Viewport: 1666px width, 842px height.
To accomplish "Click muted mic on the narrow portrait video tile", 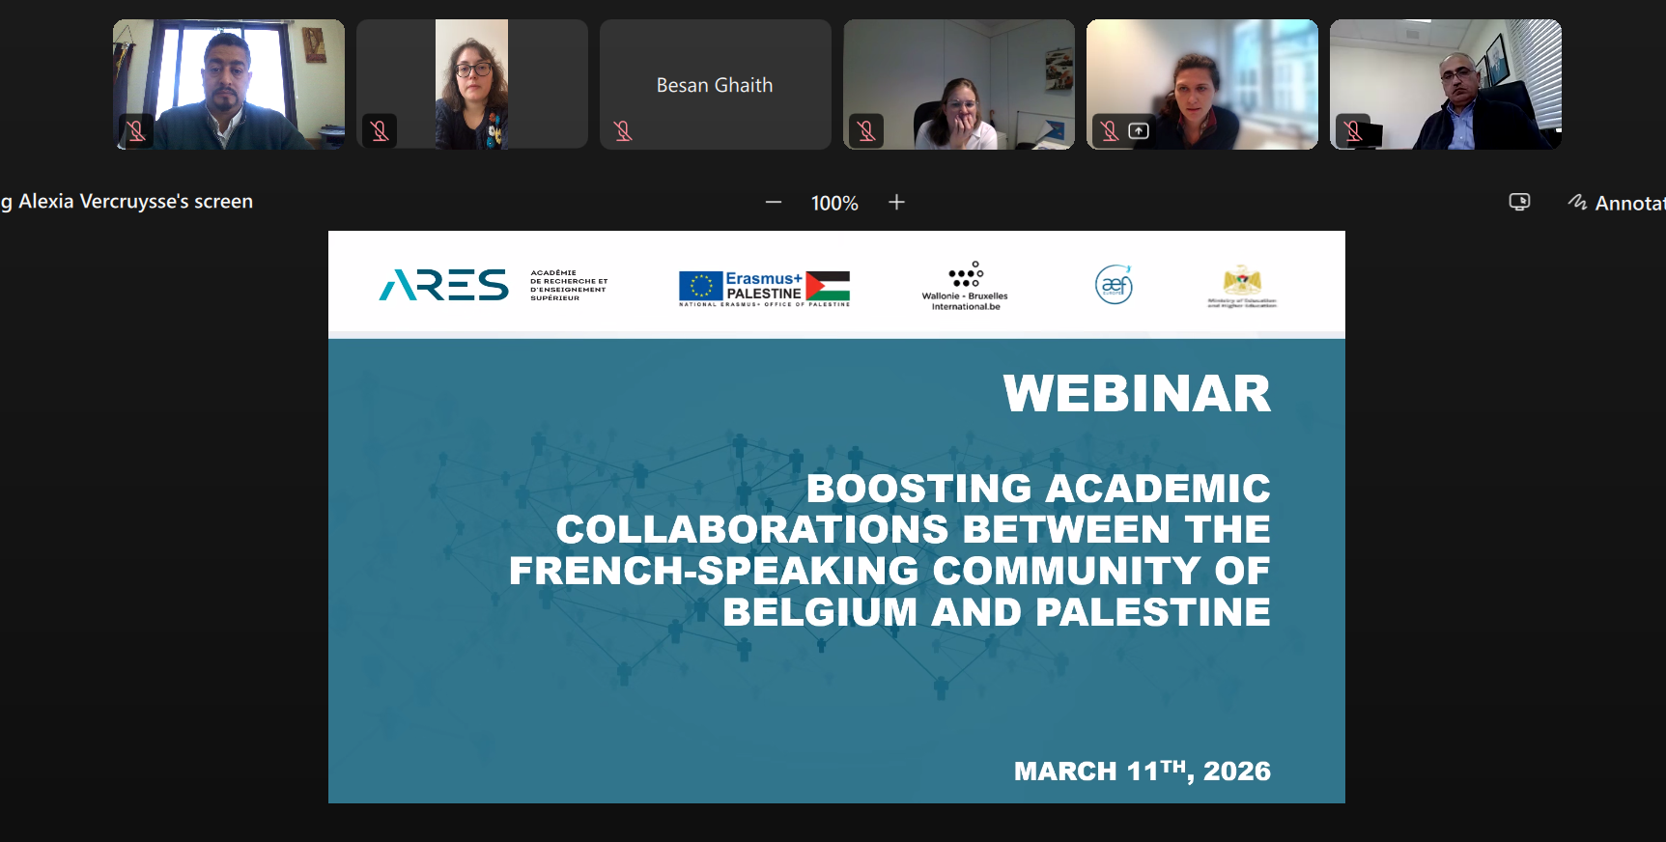I will 380,130.
